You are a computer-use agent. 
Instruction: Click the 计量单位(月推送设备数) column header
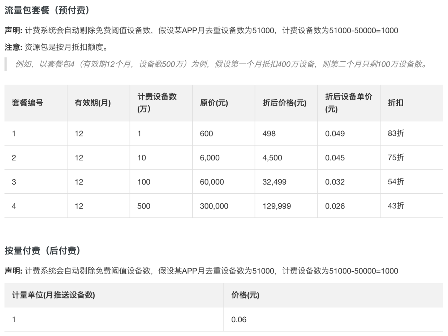[x=114, y=295]
